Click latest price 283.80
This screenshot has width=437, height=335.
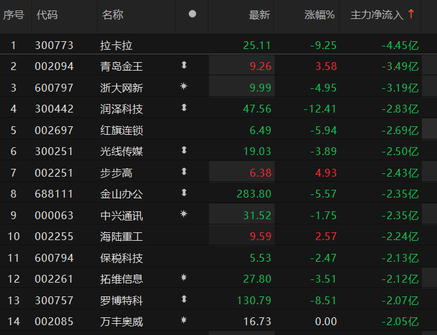point(254,194)
